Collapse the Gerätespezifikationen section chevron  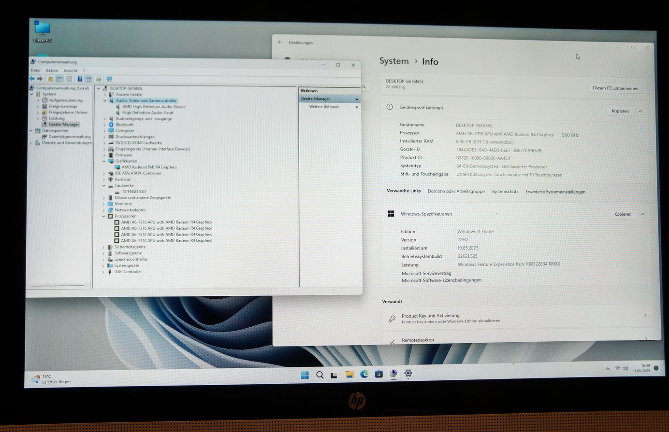click(x=640, y=111)
